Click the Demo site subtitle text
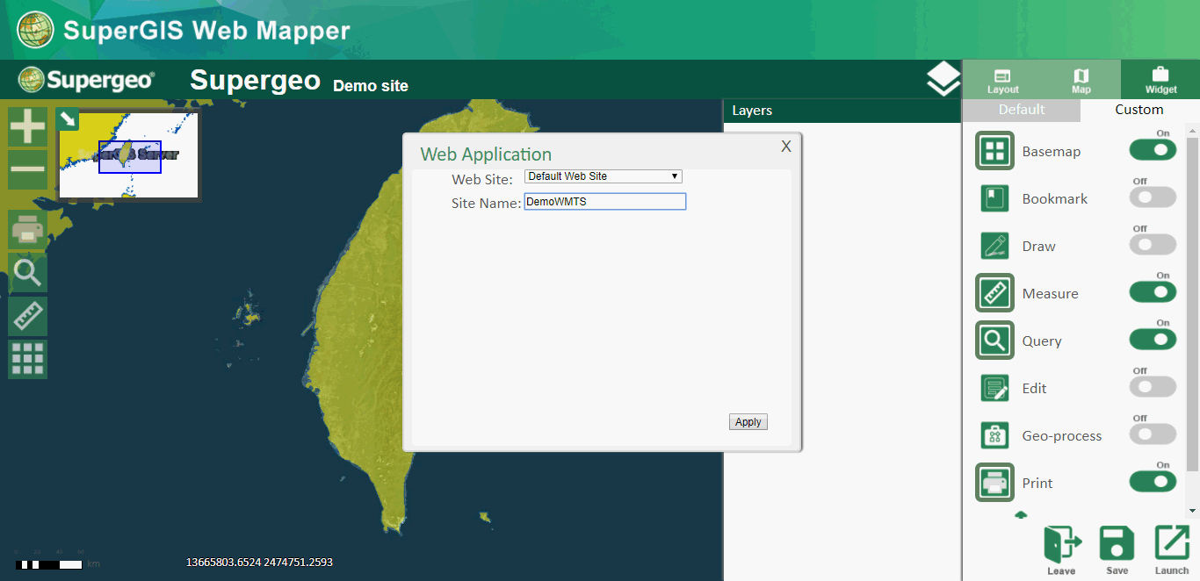Image resolution: width=1200 pixels, height=581 pixels. 371,86
